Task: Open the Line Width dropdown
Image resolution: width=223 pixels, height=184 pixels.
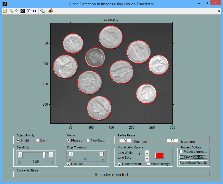Action: click(x=147, y=153)
